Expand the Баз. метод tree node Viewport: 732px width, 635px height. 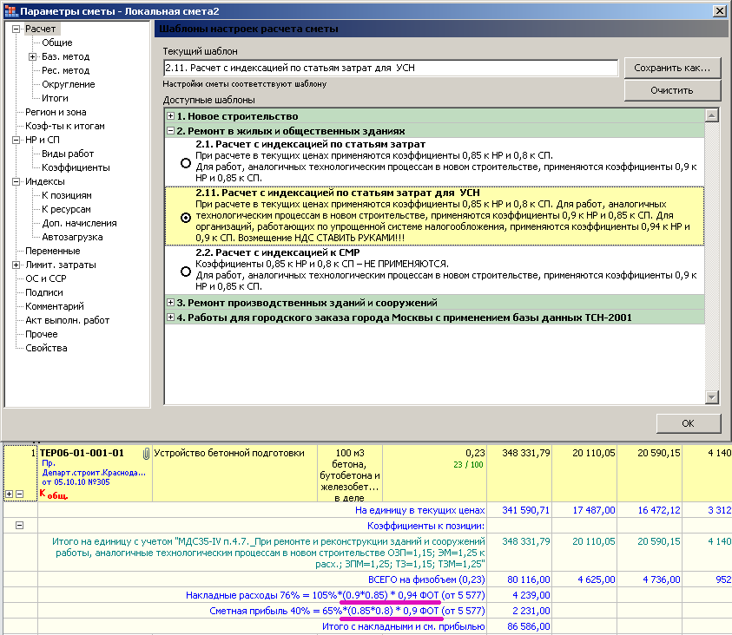(32, 57)
